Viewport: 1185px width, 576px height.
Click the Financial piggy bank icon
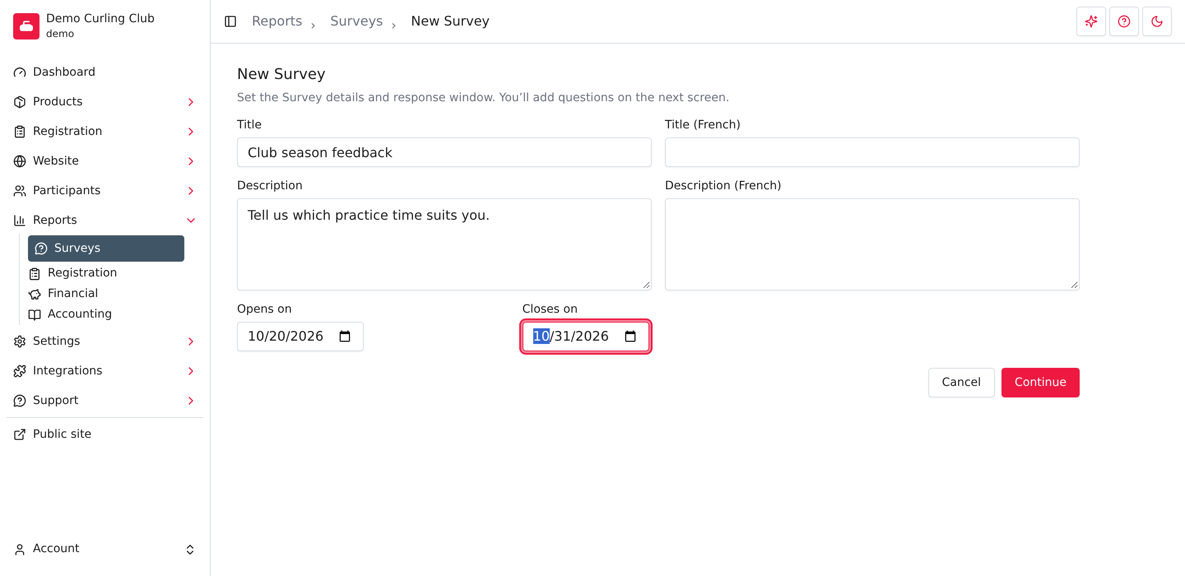[35, 294]
